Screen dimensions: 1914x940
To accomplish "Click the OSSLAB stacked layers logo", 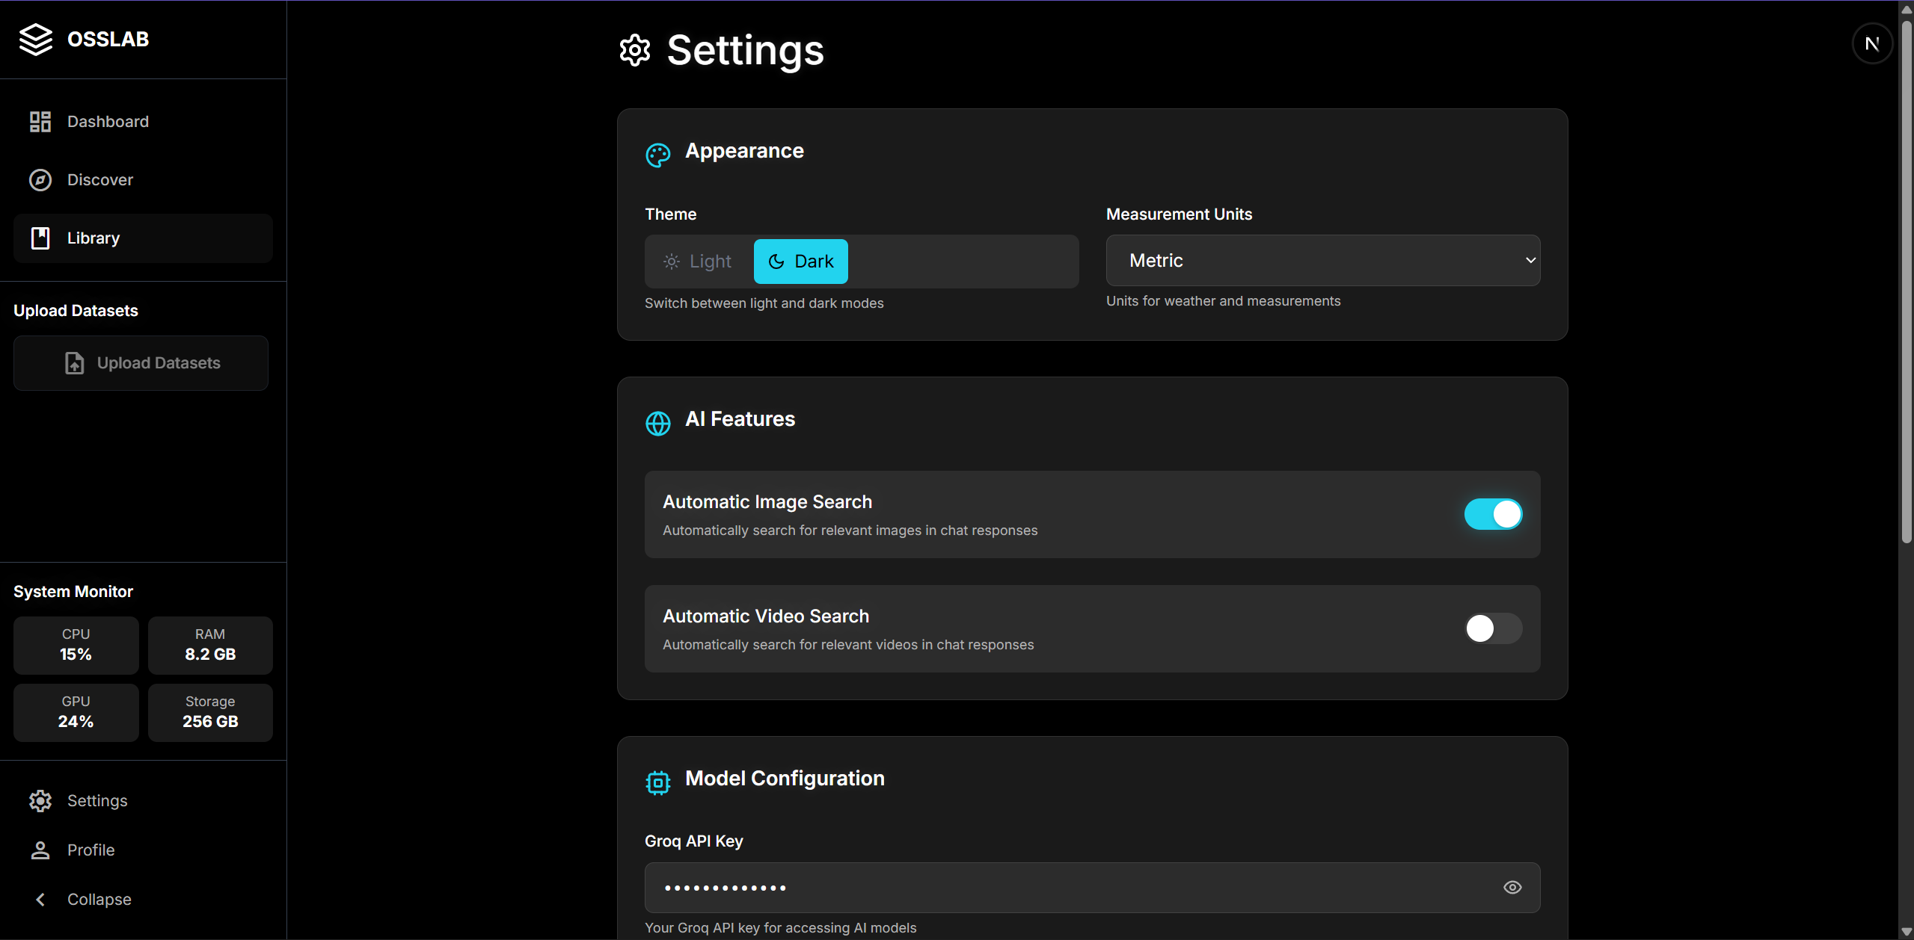I will pyautogui.click(x=35, y=39).
